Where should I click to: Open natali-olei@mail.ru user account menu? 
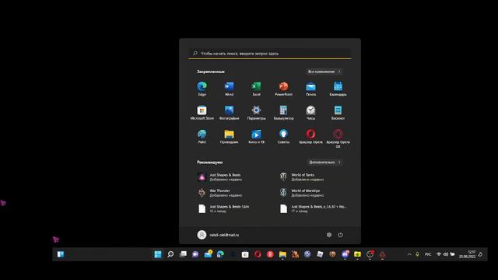pyautogui.click(x=218, y=235)
